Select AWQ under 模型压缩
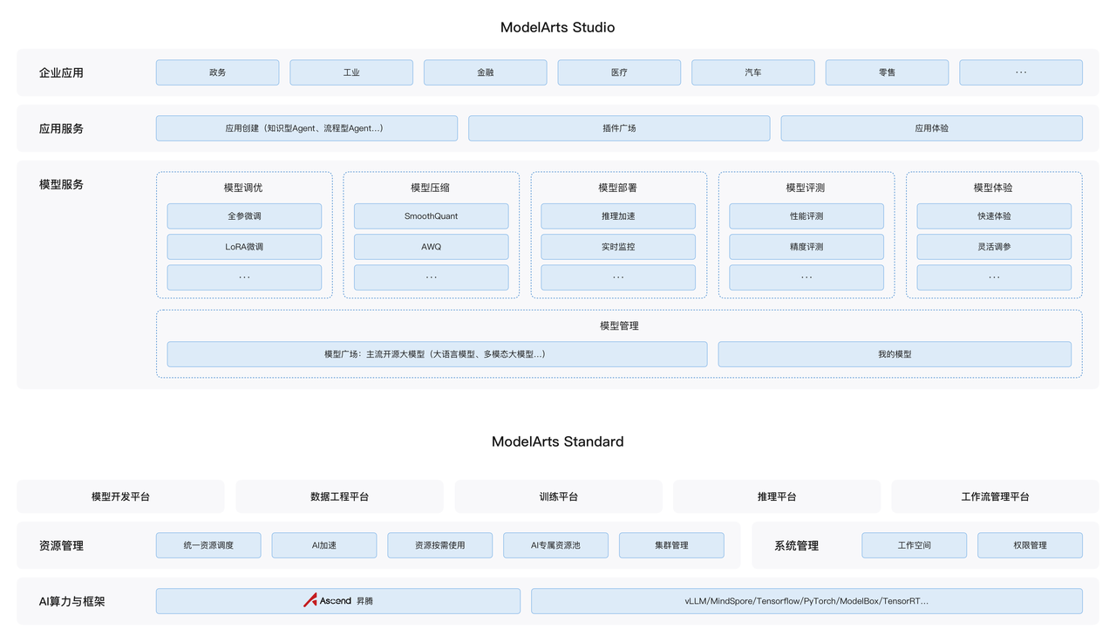Image resolution: width=1116 pixels, height=636 pixels. [431, 247]
